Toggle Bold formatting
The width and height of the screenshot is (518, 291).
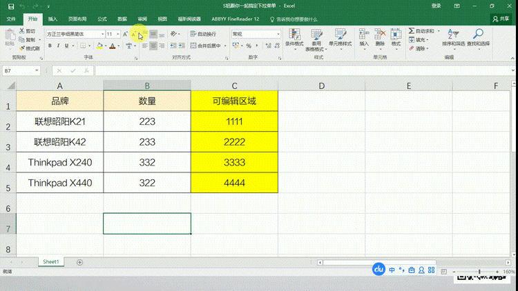[50, 46]
